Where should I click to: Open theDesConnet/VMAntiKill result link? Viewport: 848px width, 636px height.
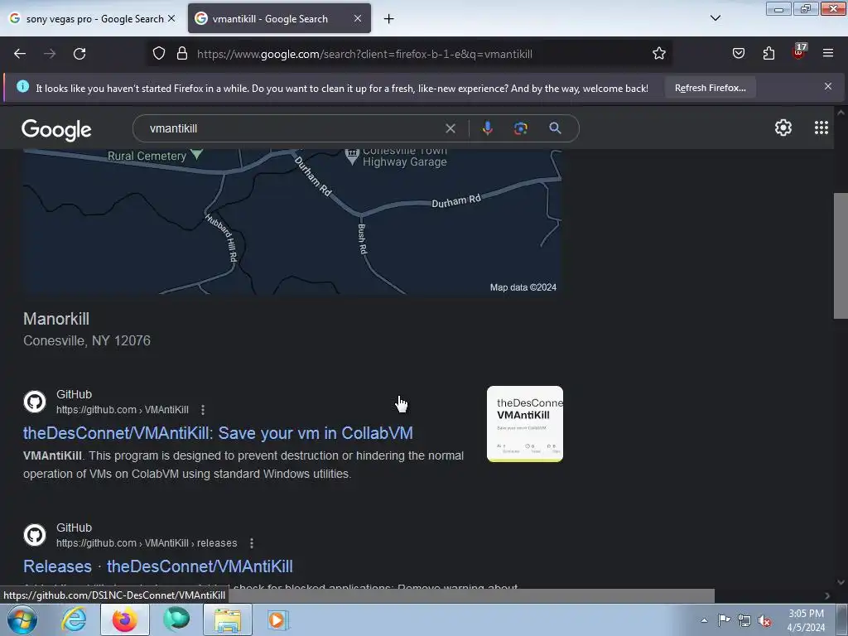[x=218, y=433]
